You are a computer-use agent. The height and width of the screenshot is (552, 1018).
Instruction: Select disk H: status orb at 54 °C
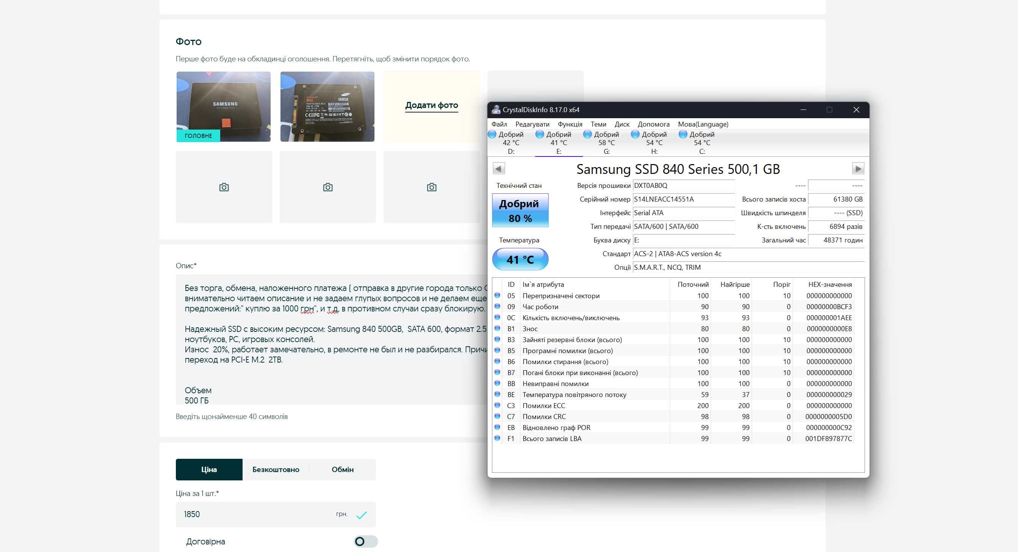(x=636, y=134)
